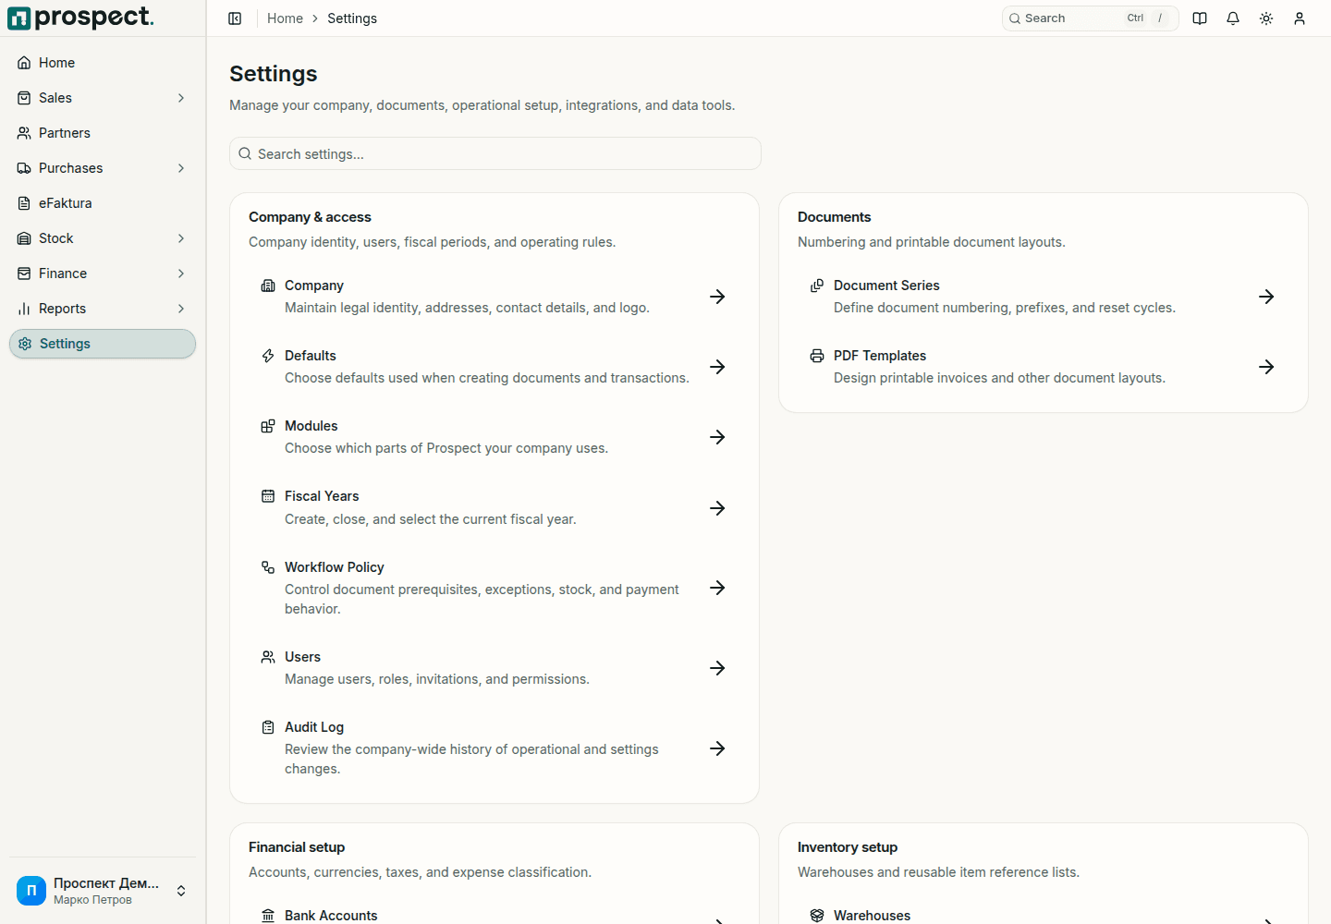Open Partners in the sidebar
1331x924 pixels.
coord(103,133)
